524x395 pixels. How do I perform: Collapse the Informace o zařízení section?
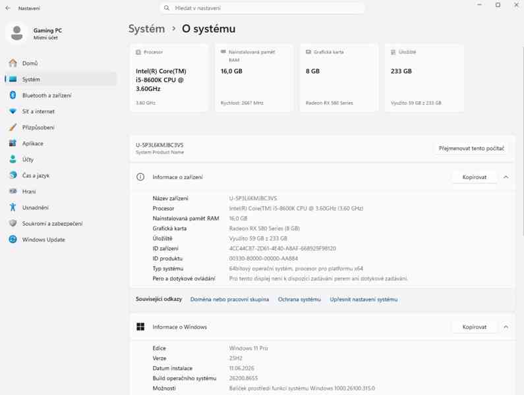[506, 177]
